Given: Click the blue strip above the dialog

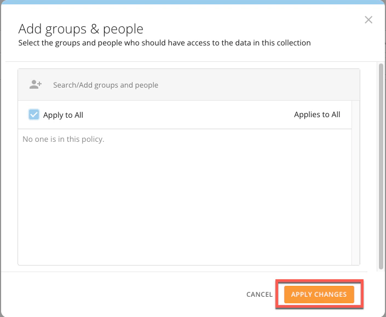Looking at the screenshot, I should click(193, 2).
